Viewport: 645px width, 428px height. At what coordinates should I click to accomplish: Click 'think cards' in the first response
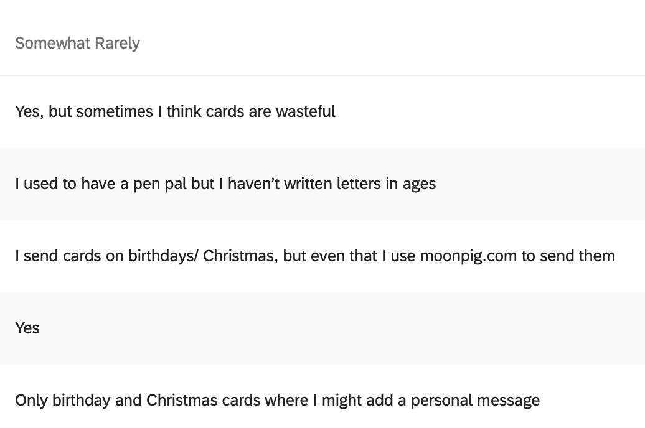click(x=205, y=112)
